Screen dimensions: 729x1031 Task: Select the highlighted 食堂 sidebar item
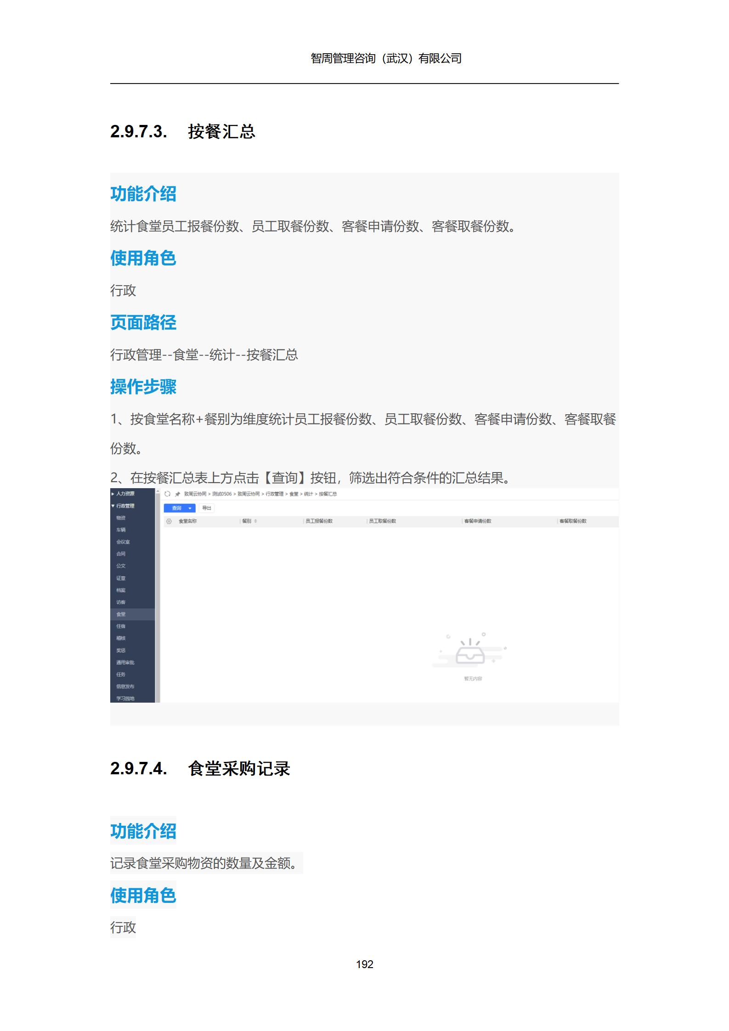132,614
